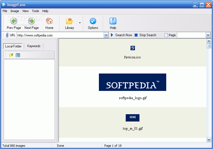Open the Tools menu

coord(35,11)
